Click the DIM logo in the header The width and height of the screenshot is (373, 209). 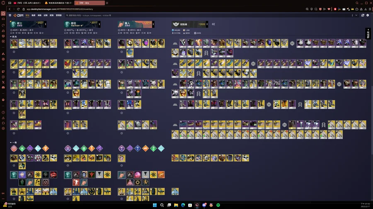click(19, 15)
